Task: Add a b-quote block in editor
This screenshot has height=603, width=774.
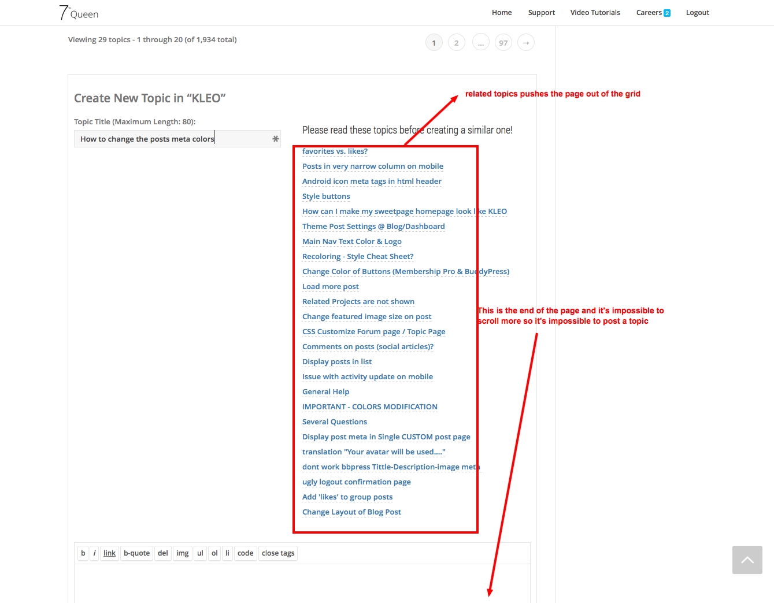Action: click(136, 553)
